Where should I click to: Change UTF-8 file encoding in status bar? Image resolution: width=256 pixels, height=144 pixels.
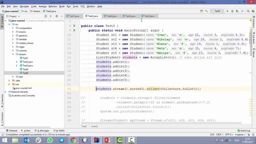point(229,134)
